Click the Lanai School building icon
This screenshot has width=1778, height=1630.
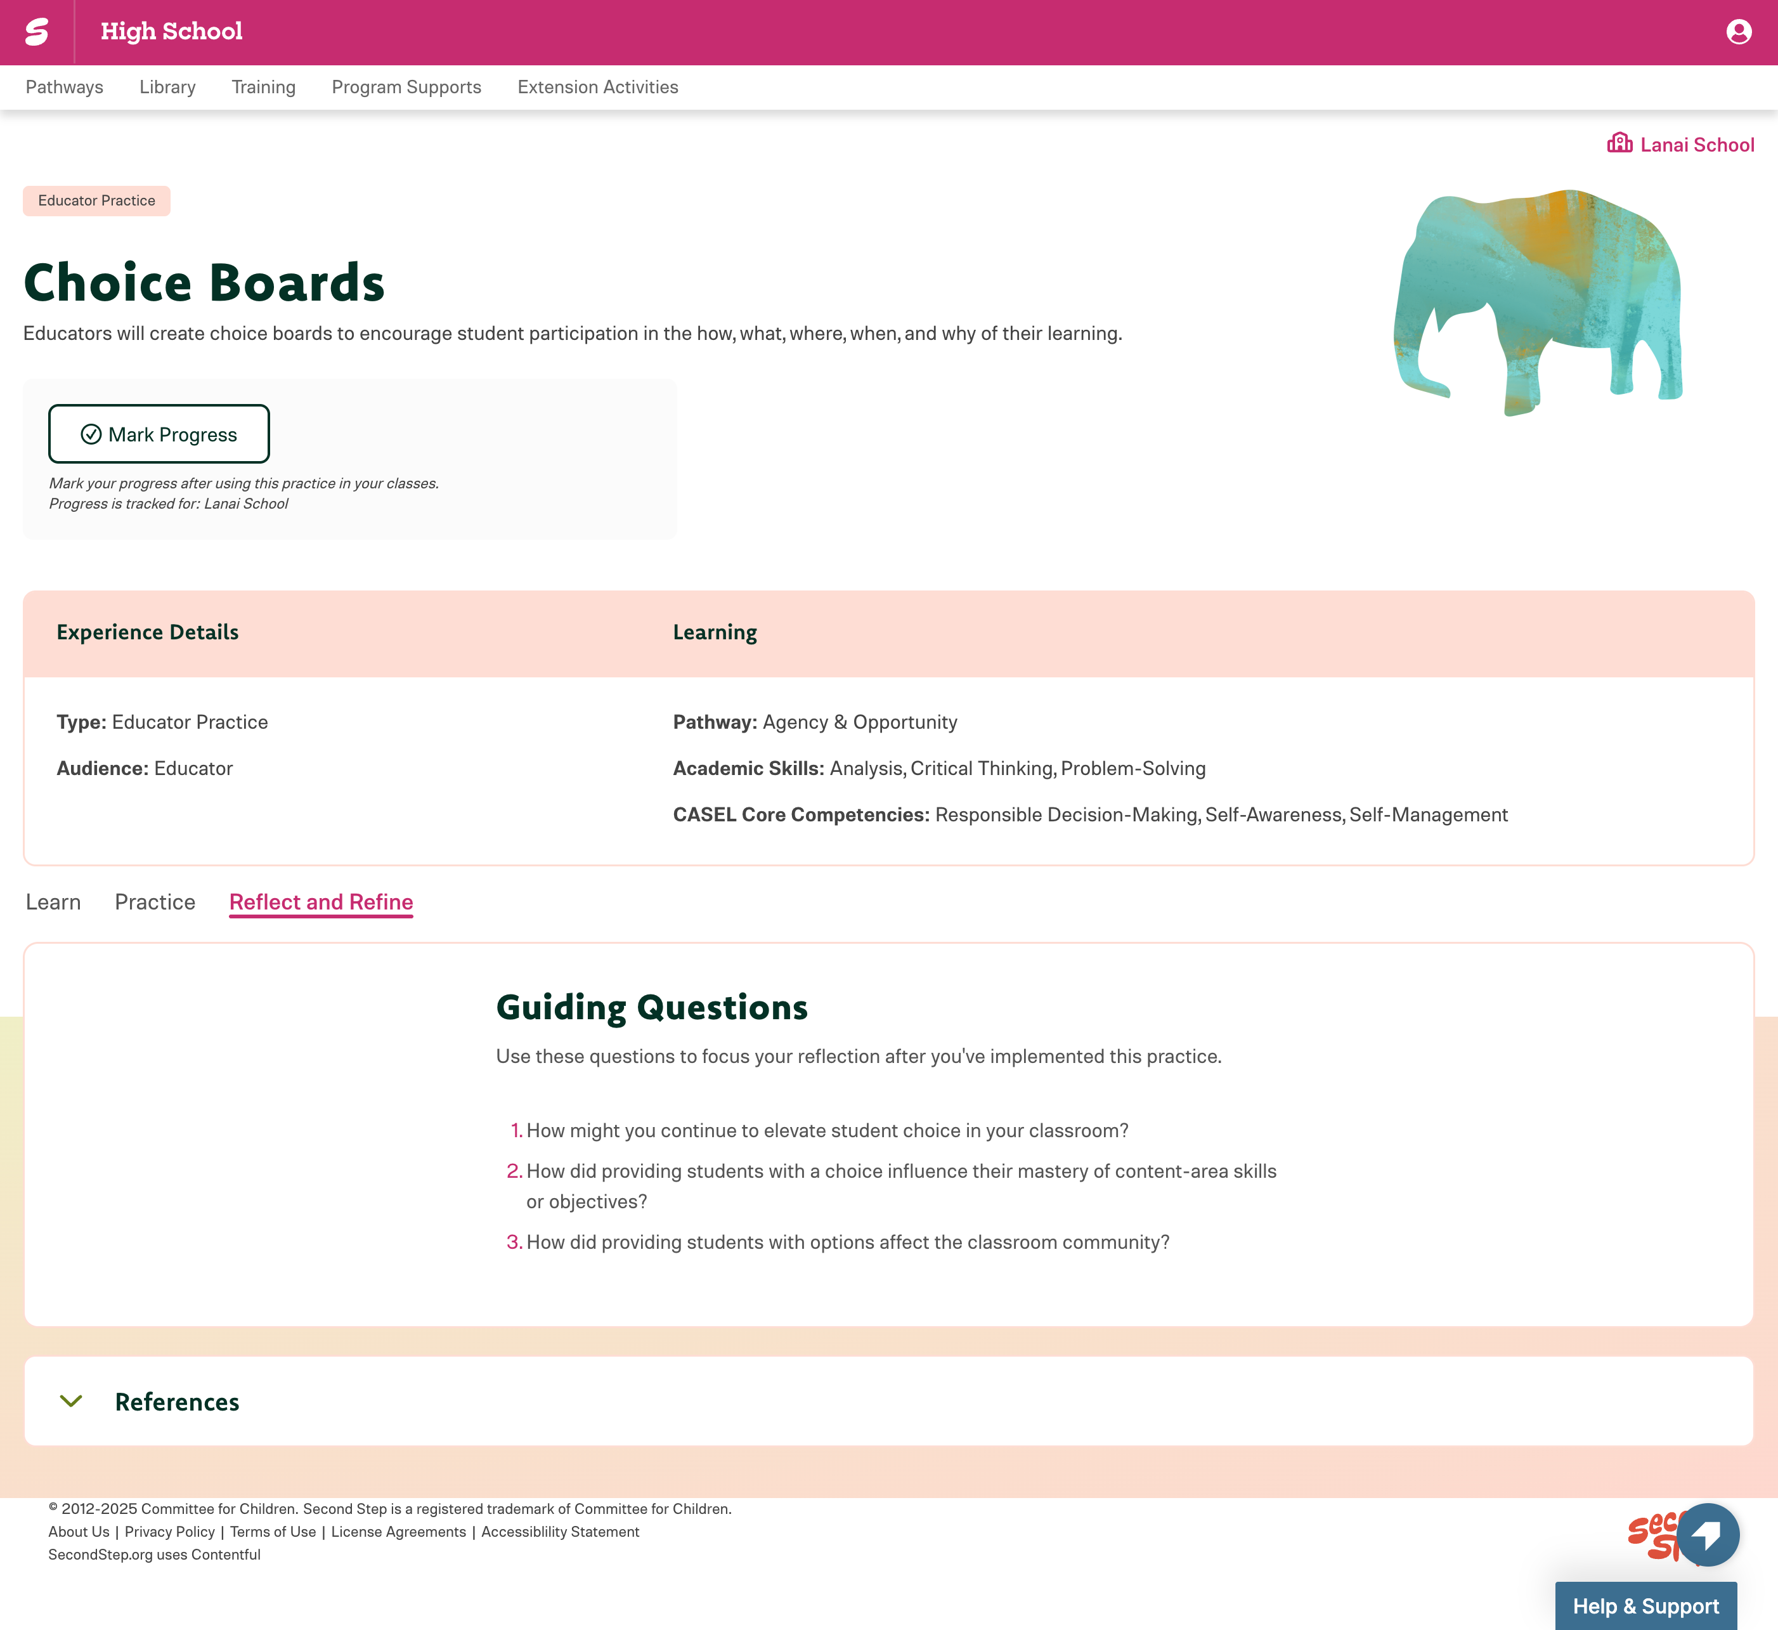point(1619,144)
